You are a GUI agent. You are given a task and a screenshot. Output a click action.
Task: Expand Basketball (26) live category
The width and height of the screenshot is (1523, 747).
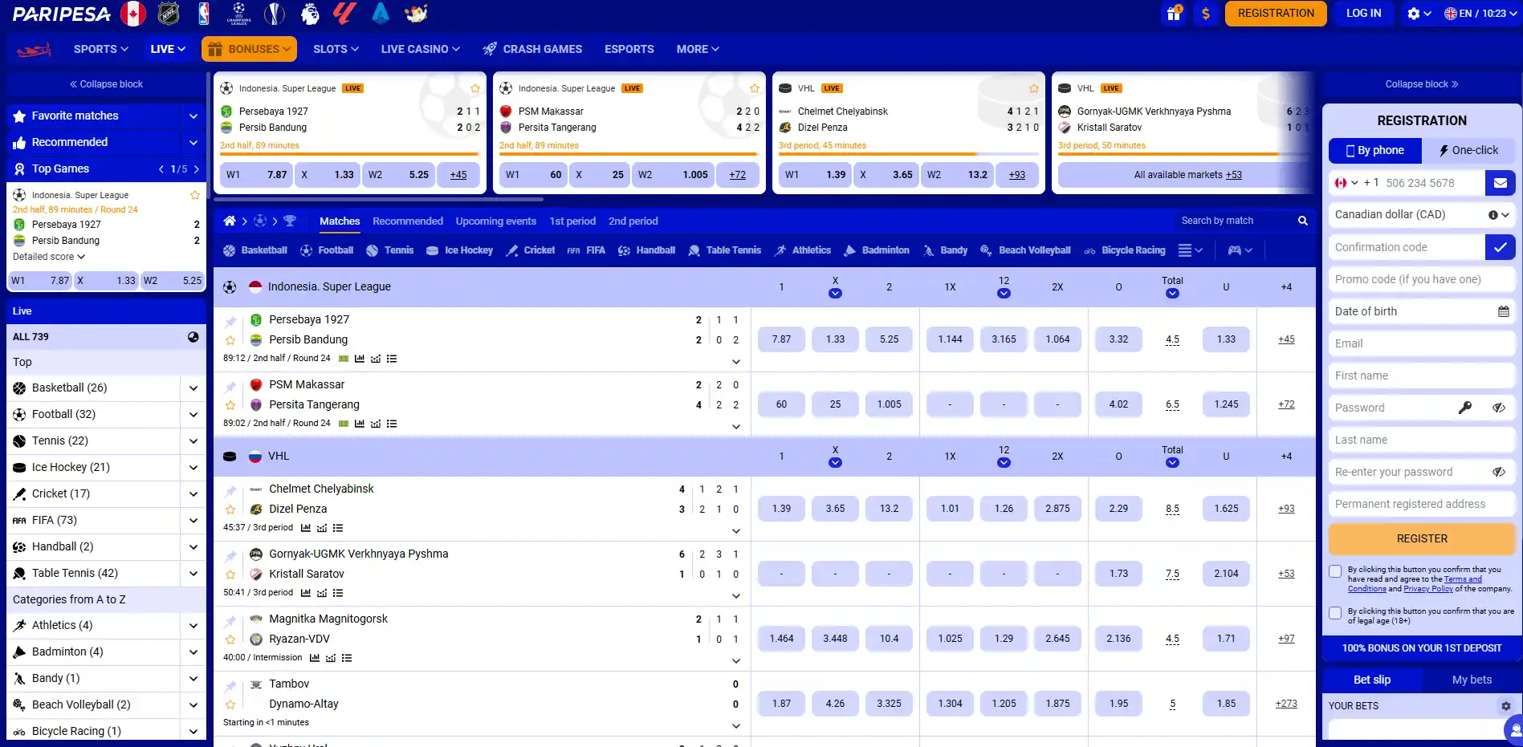click(x=193, y=388)
